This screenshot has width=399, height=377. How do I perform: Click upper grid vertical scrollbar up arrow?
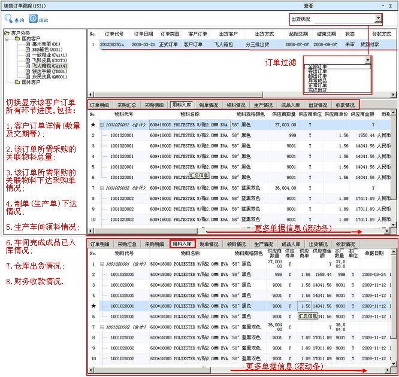[x=393, y=113]
